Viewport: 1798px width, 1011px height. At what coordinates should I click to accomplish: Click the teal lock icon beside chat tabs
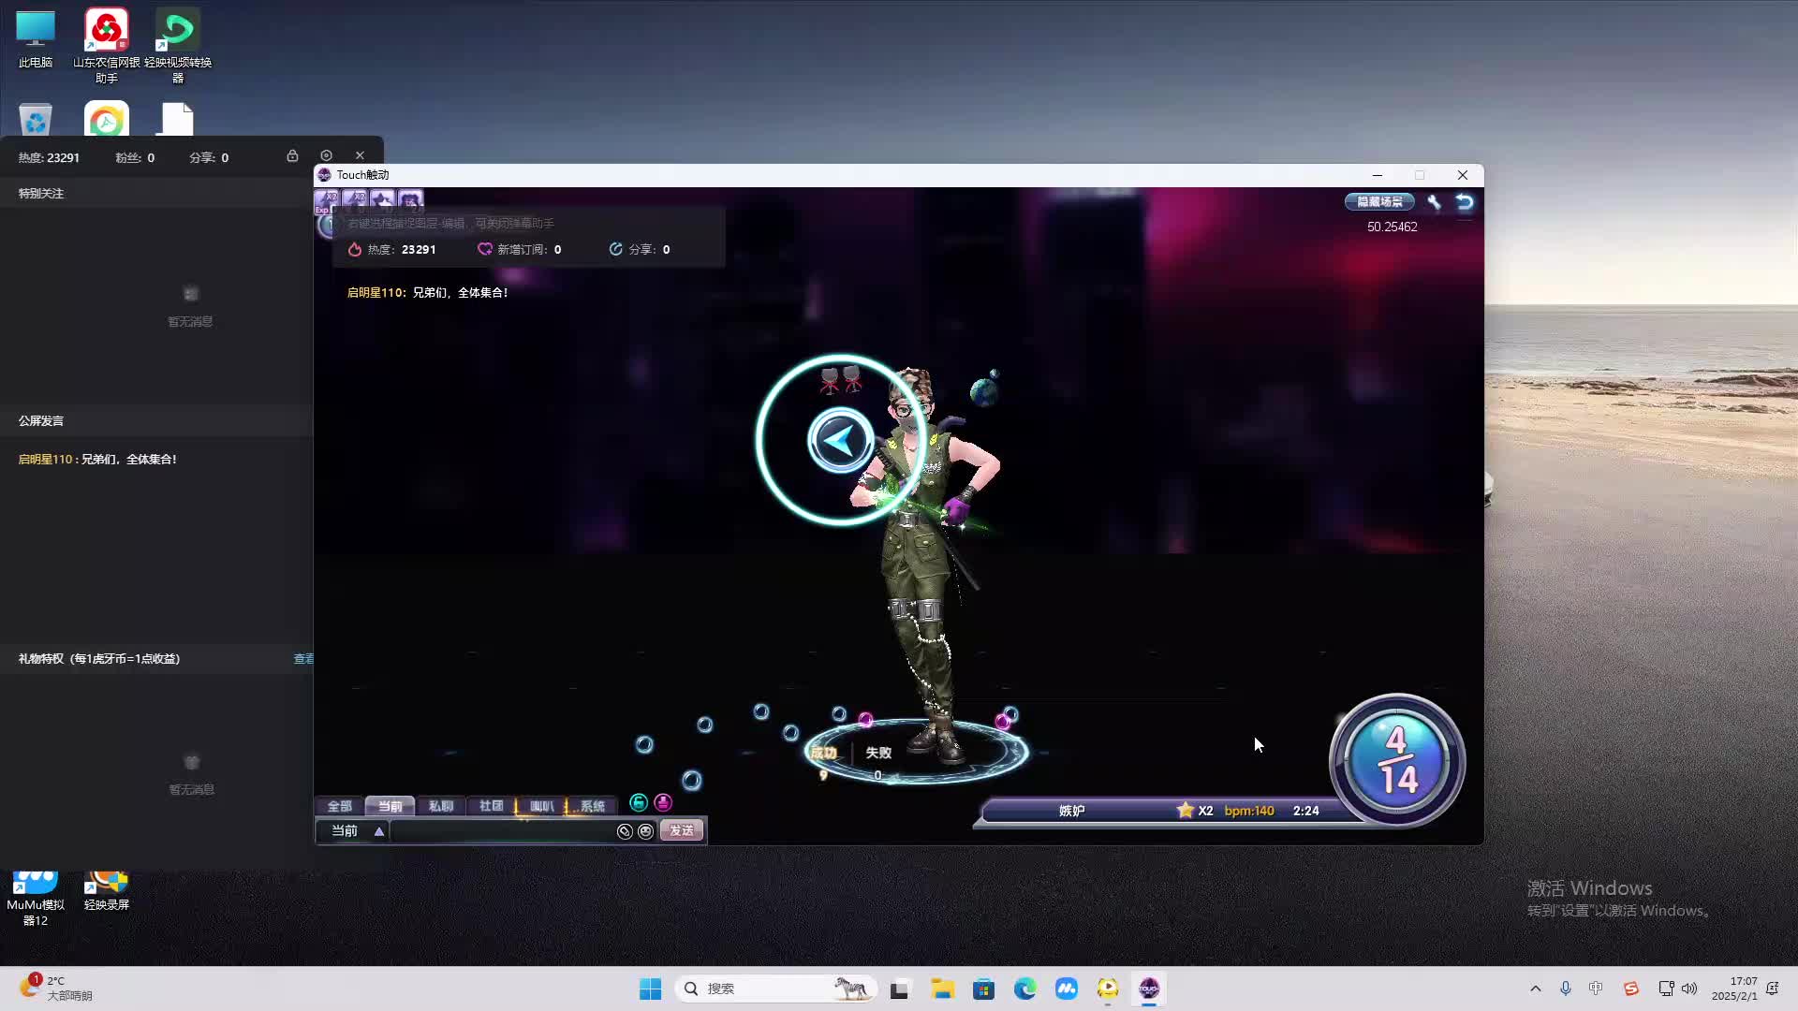(x=639, y=802)
